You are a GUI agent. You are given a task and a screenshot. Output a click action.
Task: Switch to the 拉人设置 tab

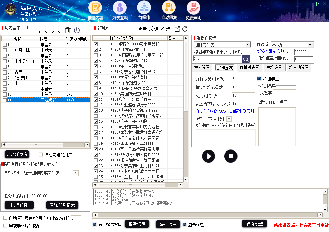point(202,68)
